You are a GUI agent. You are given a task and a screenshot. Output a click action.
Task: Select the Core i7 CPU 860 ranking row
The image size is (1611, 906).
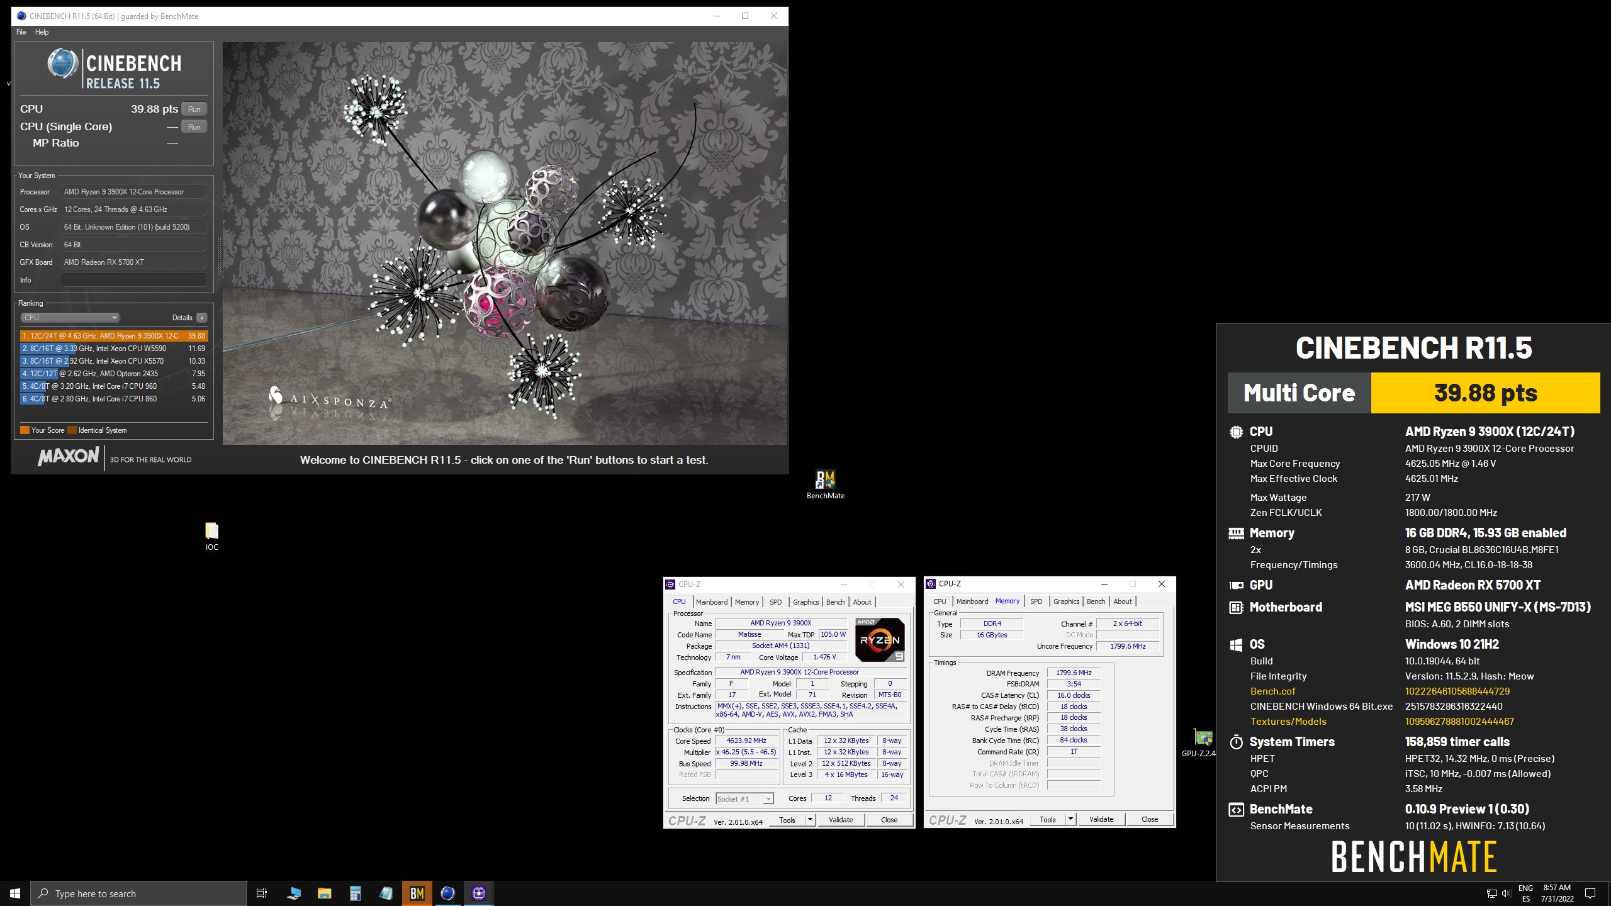114,399
